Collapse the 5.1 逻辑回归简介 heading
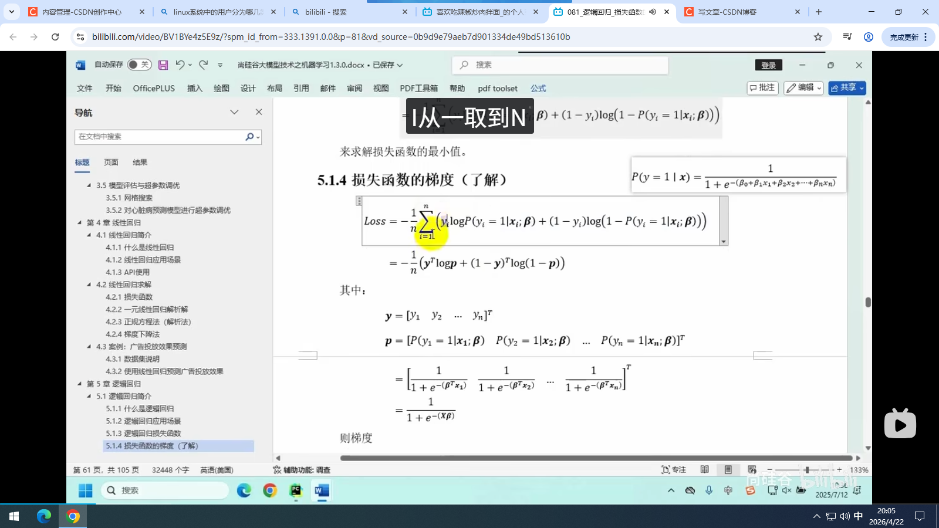This screenshot has width=939, height=528. pyautogui.click(x=89, y=396)
